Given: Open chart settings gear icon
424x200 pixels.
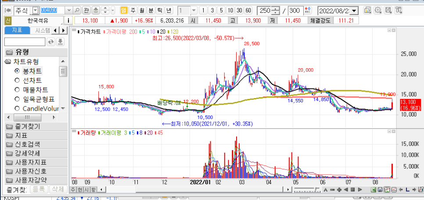Looking at the screenshot, I should point(378,11).
